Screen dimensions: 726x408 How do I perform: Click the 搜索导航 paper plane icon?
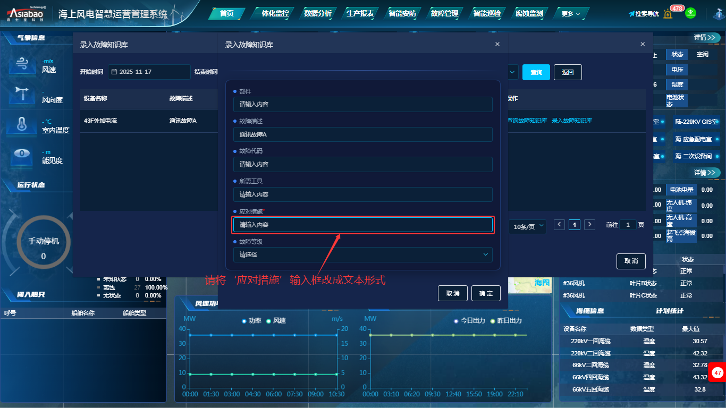click(631, 14)
